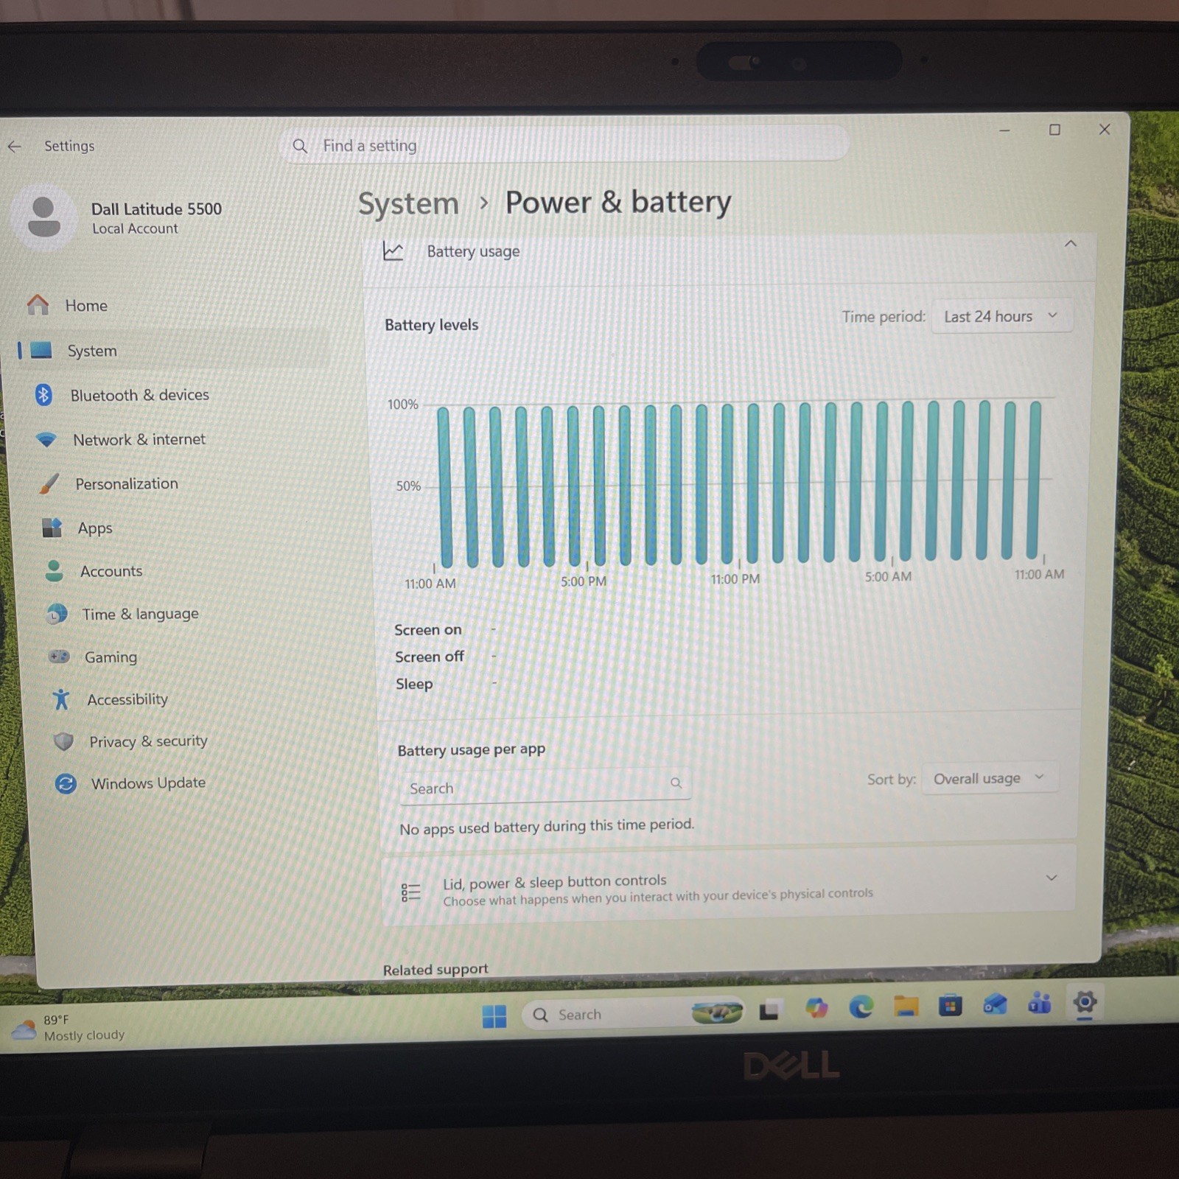The width and height of the screenshot is (1179, 1179).
Task: Click the Windows Update sync icon
Action: (x=66, y=783)
